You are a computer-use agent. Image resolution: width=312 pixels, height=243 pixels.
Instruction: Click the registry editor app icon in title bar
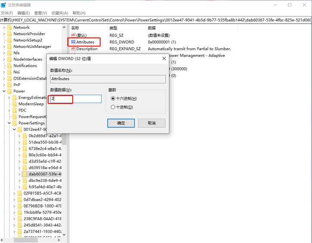click(4, 5)
